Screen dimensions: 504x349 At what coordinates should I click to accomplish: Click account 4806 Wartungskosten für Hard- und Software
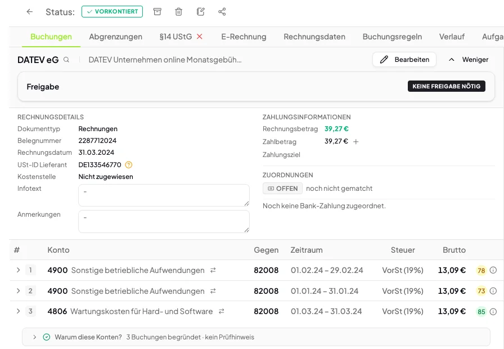(130, 311)
